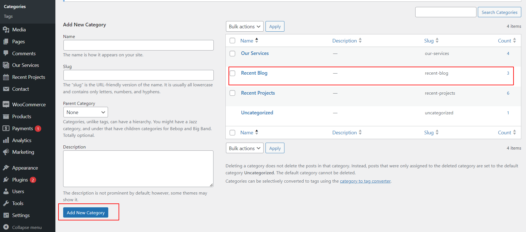Viewport: 526px width, 232px height.
Task: Click the Marketing megaphone icon
Action: coord(6,152)
